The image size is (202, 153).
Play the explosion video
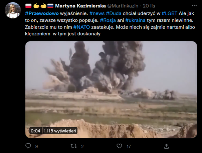111,90
